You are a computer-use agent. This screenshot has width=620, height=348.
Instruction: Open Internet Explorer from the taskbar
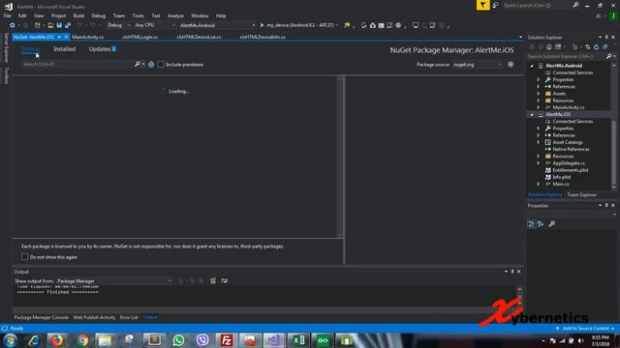[x=34, y=340]
